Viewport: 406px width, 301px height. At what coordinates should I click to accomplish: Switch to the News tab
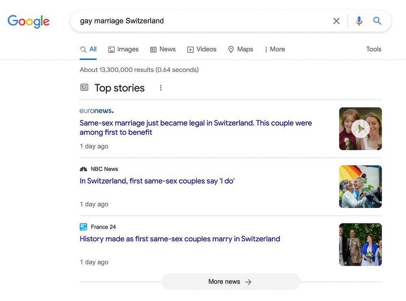[163, 49]
